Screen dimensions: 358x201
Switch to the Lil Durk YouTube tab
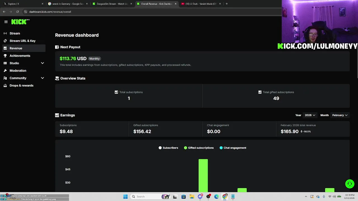[201, 4]
